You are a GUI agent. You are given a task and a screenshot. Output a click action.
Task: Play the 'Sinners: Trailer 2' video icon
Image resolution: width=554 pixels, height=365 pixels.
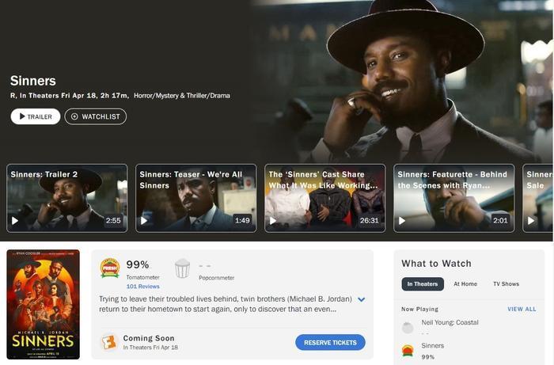[15, 221]
